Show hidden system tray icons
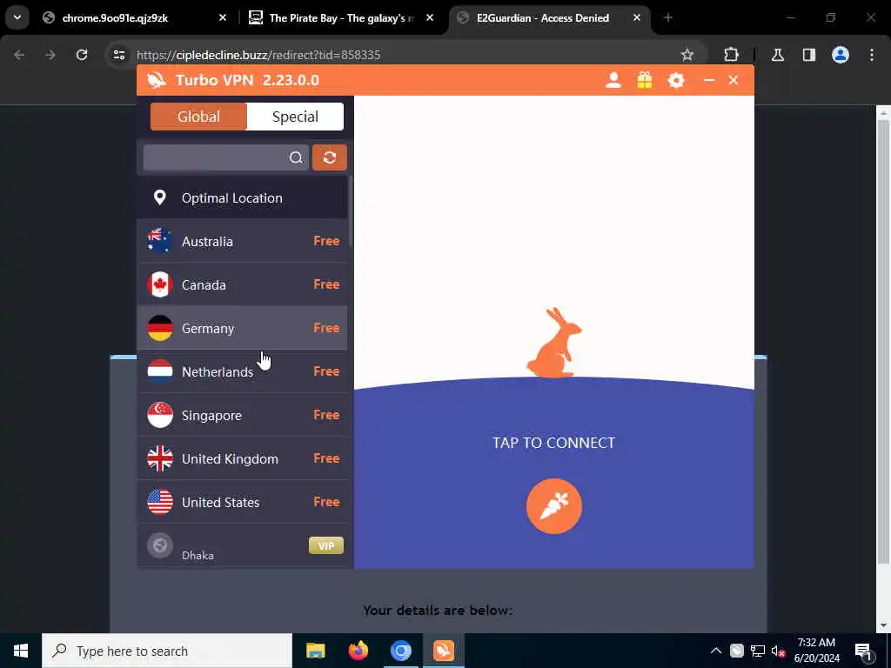This screenshot has width=891, height=668. pos(715,651)
